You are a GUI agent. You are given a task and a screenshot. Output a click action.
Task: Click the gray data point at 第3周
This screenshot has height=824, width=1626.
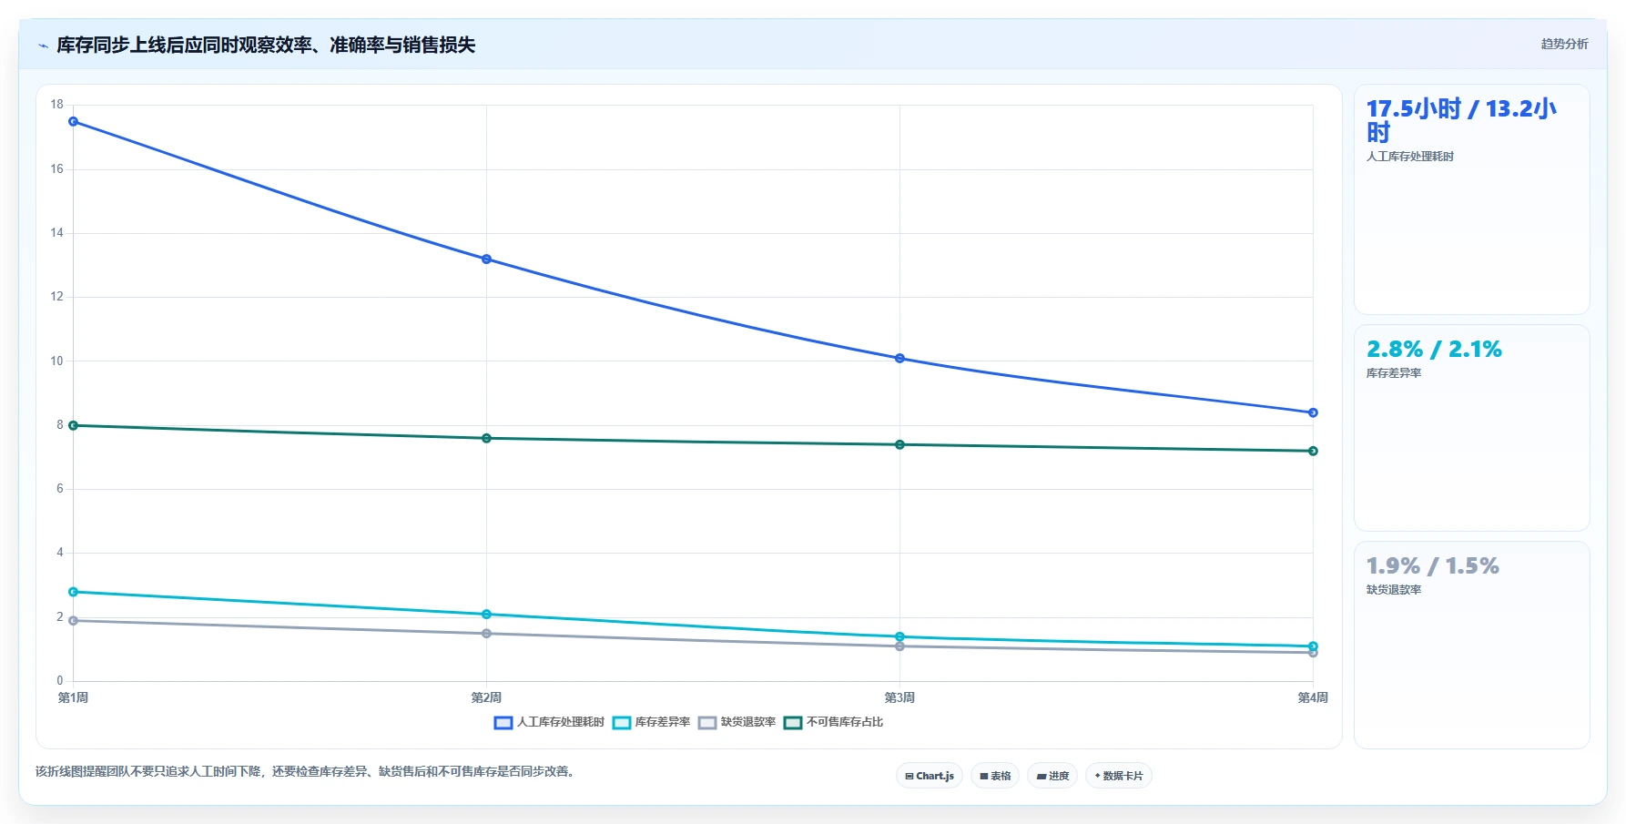pyautogui.click(x=899, y=646)
